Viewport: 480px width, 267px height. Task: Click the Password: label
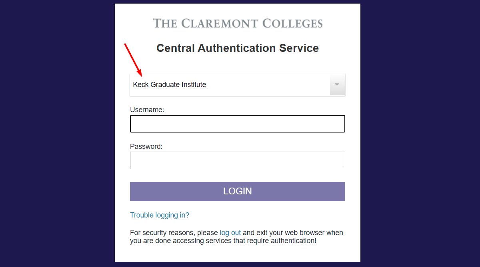tap(146, 146)
